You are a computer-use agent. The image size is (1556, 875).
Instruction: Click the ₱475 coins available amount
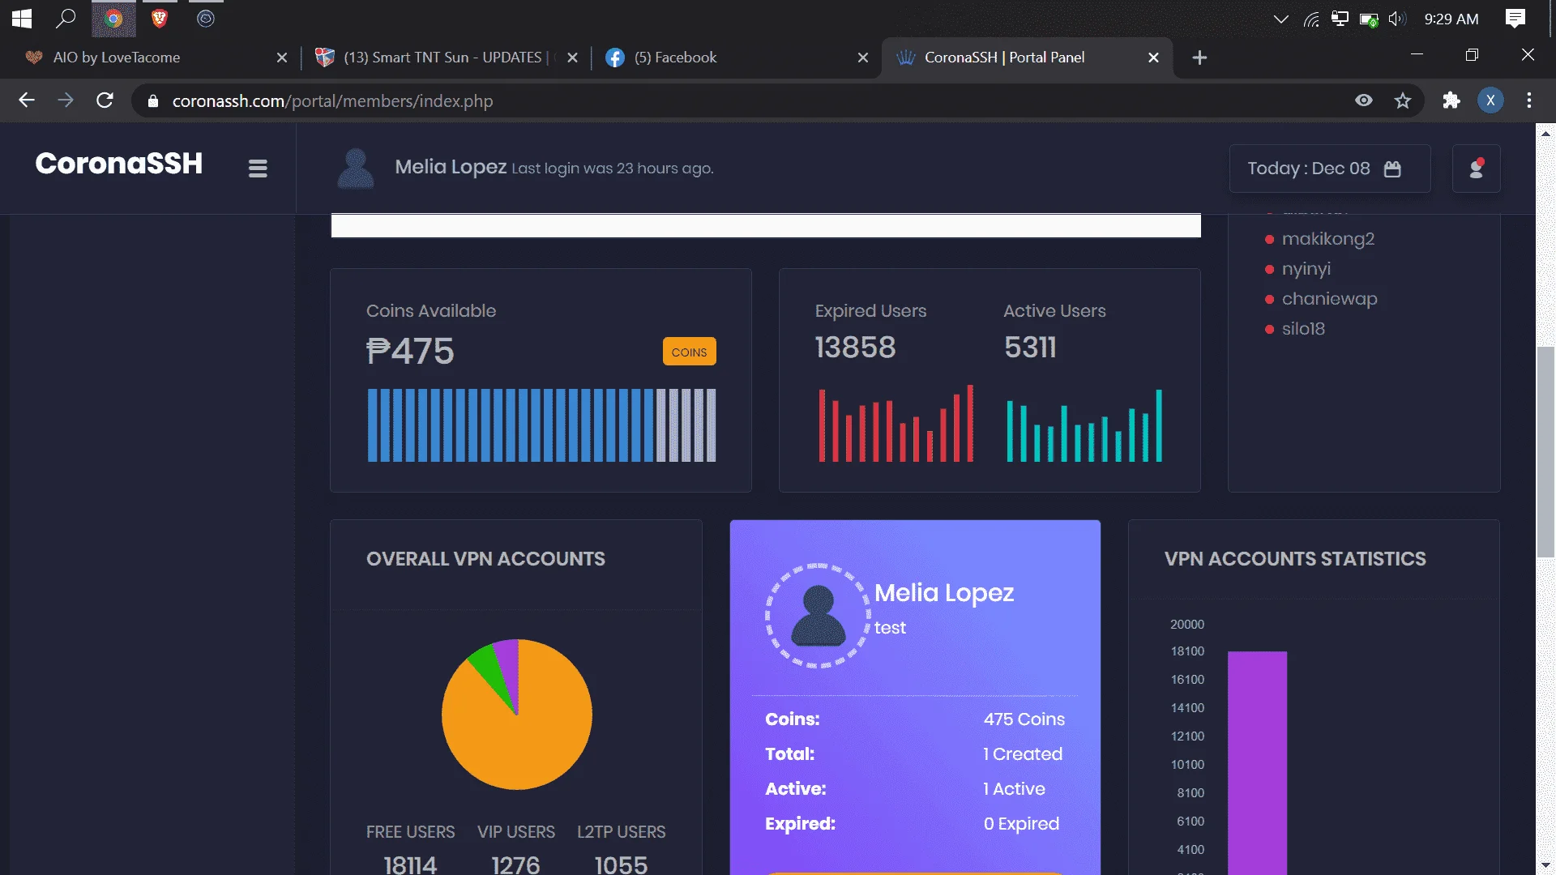(410, 351)
